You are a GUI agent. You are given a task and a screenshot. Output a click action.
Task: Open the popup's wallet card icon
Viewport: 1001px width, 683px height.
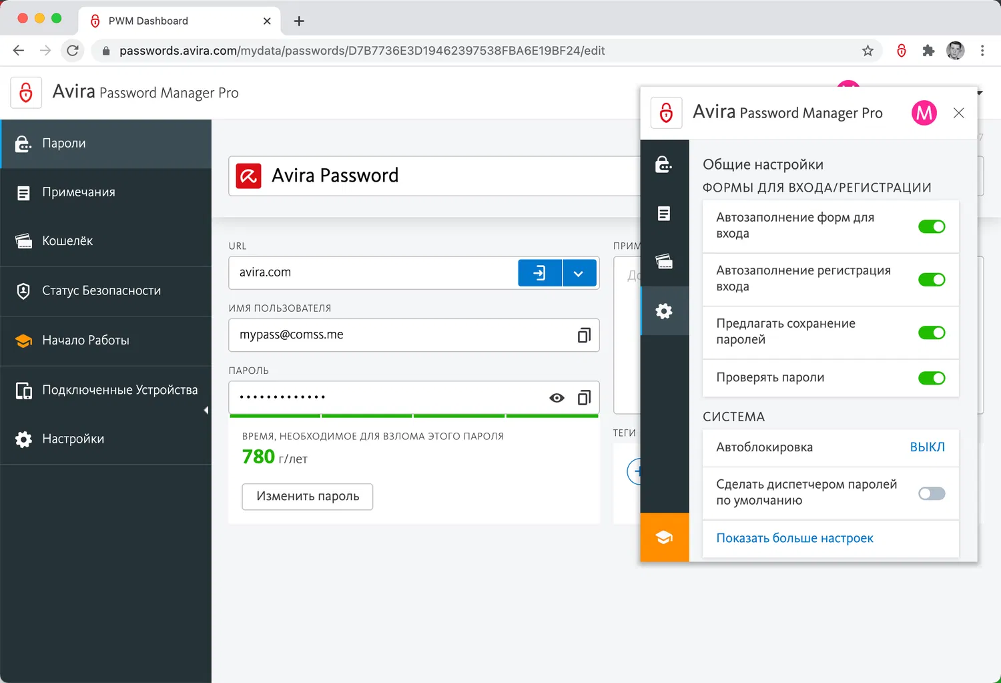pos(664,262)
